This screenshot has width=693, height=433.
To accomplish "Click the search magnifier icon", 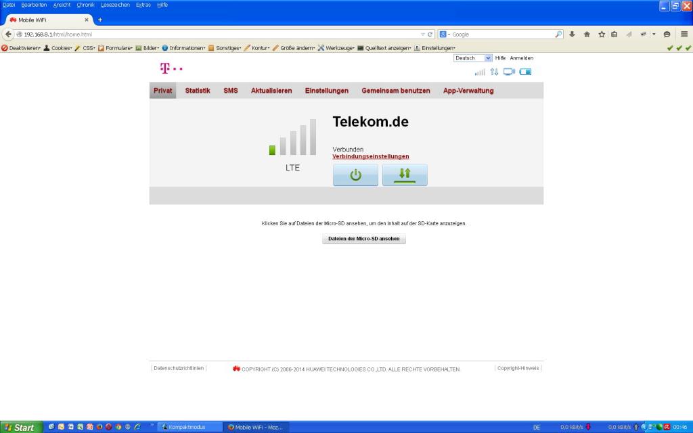I will pos(558,34).
